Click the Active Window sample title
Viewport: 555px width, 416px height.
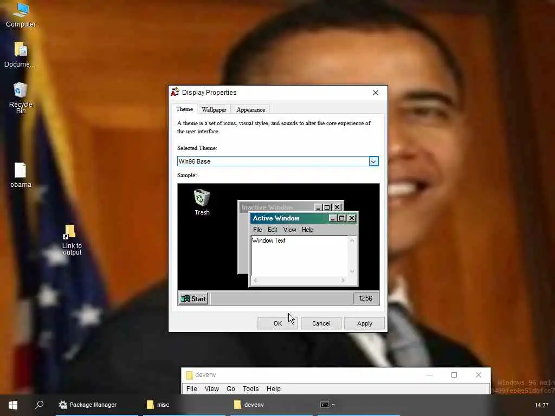pos(276,218)
